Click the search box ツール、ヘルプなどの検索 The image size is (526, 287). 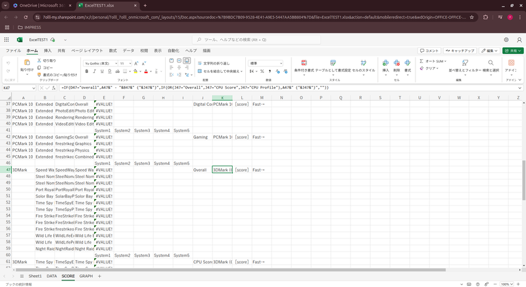coord(256,39)
